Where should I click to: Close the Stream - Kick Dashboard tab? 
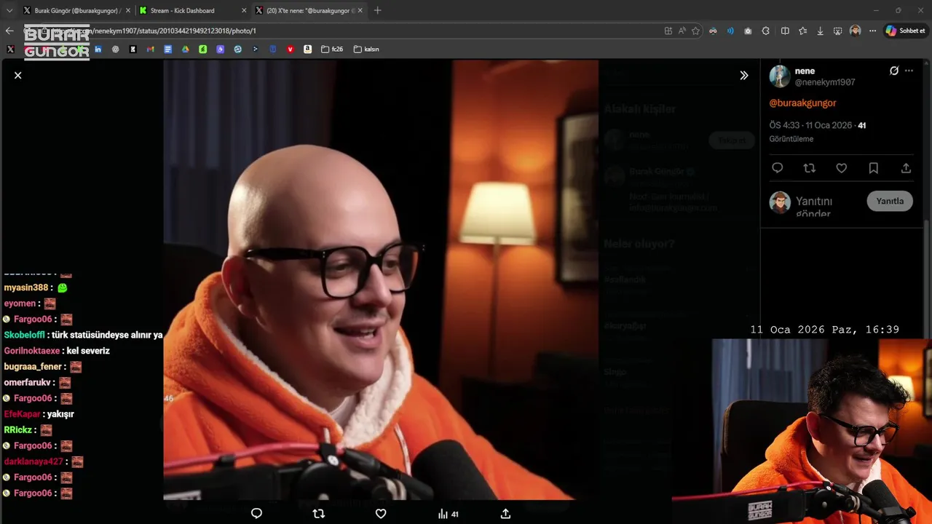coord(244,11)
